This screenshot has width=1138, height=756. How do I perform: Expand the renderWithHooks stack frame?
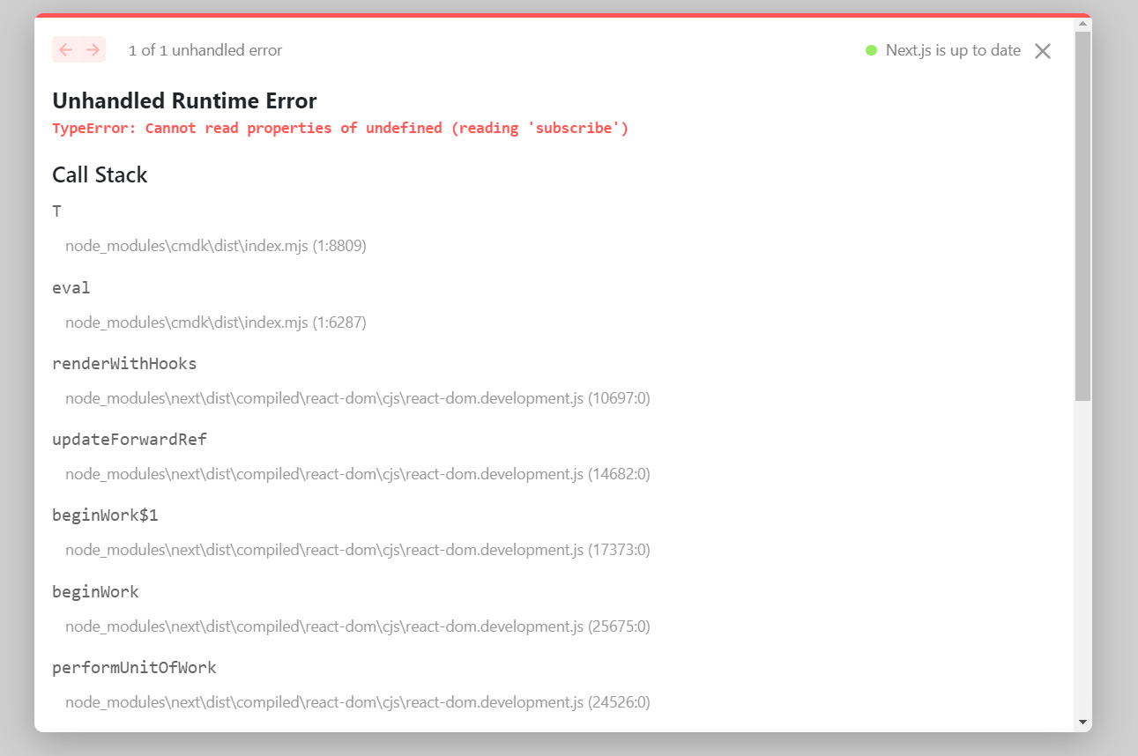pos(123,363)
